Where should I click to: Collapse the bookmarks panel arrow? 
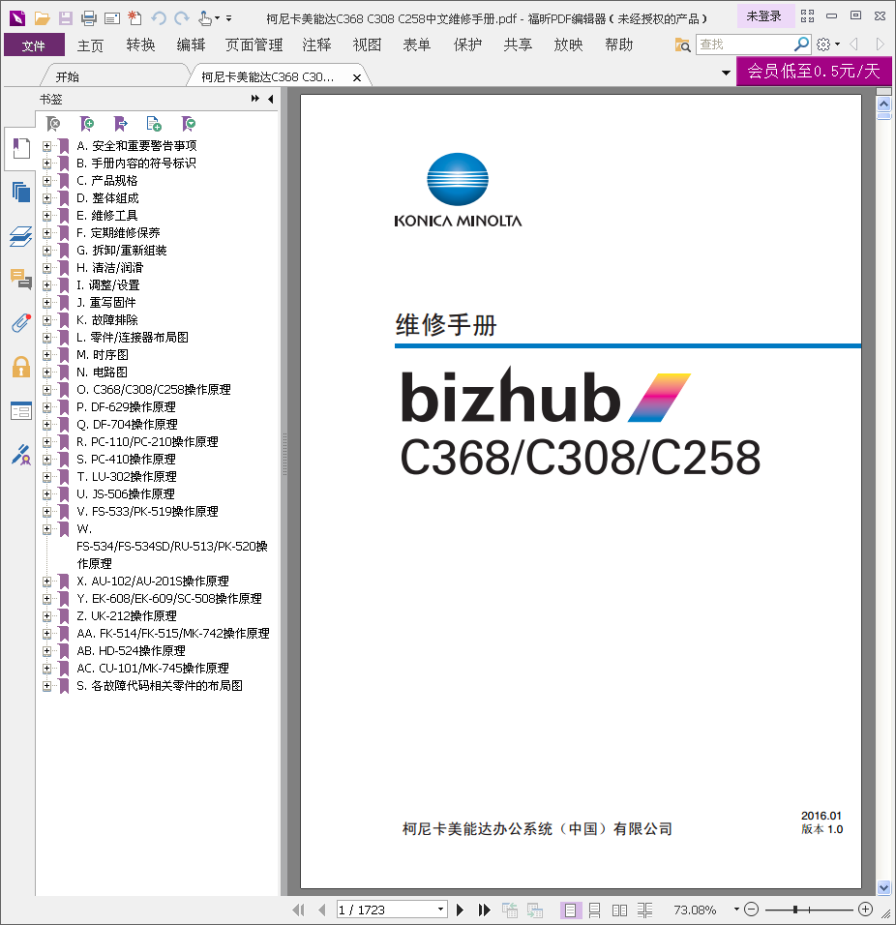point(270,99)
